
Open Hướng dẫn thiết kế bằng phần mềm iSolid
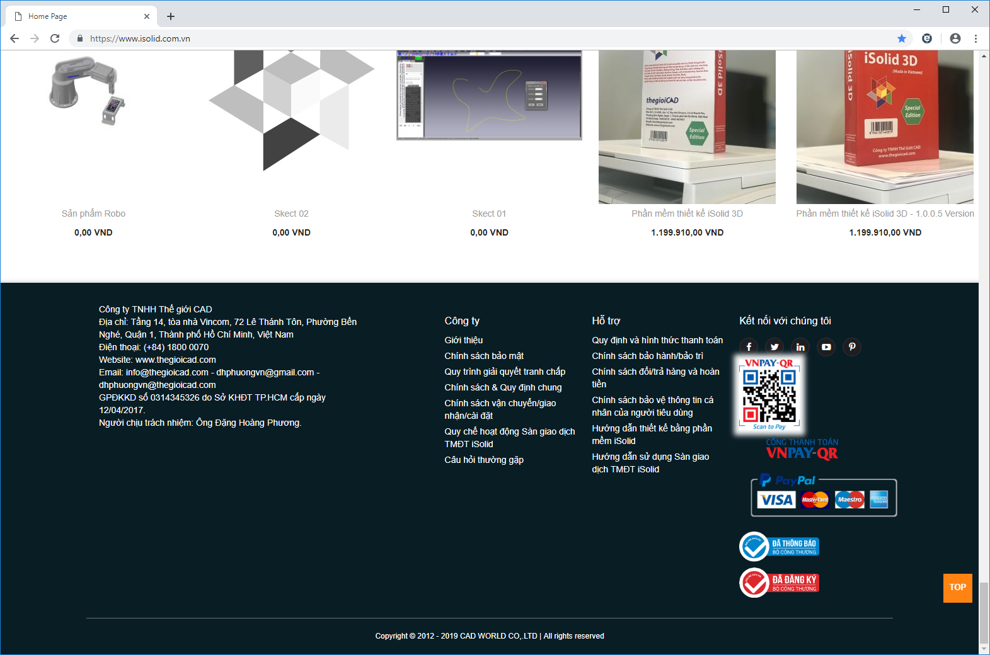tap(652, 435)
